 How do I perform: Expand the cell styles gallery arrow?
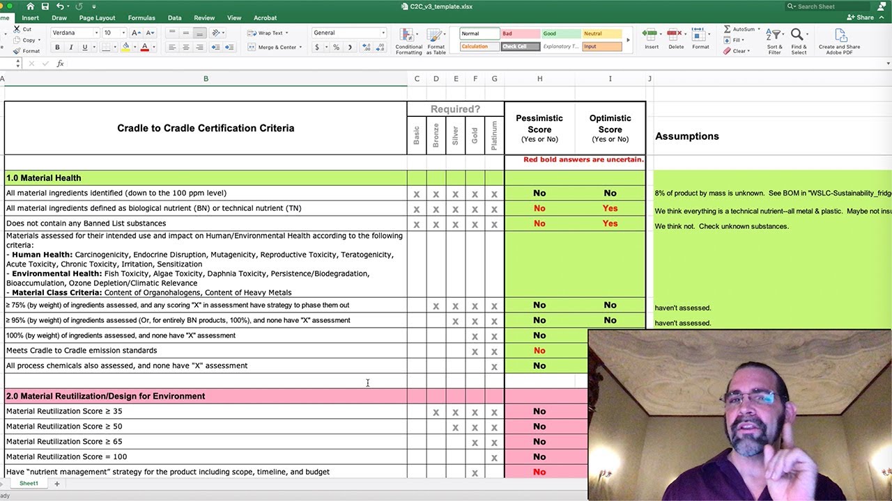click(x=628, y=40)
